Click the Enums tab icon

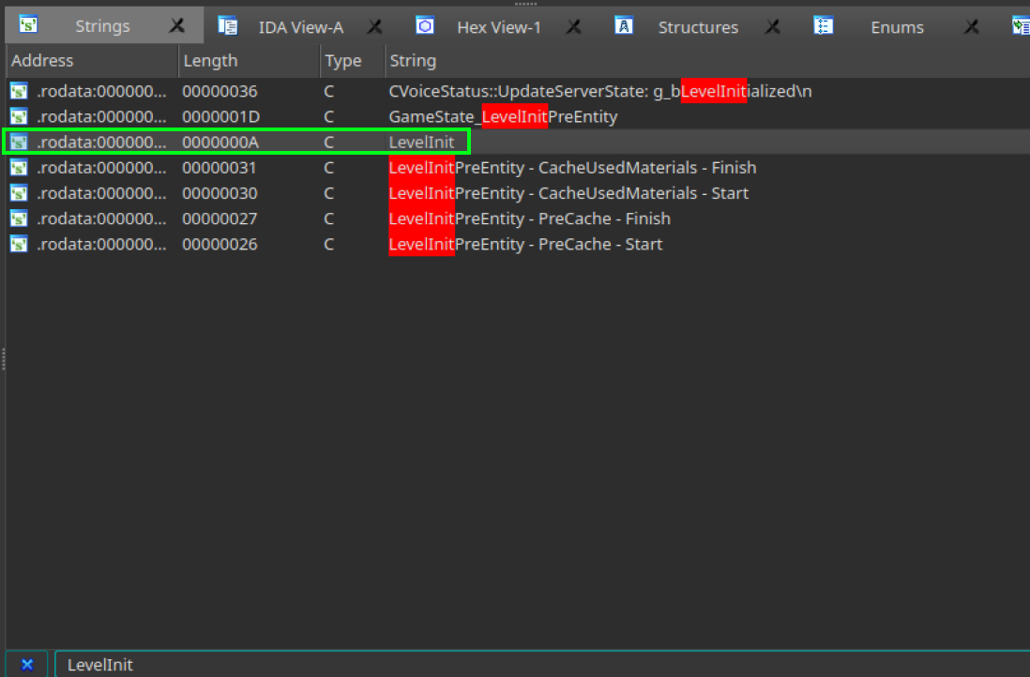pyautogui.click(x=824, y=26)
